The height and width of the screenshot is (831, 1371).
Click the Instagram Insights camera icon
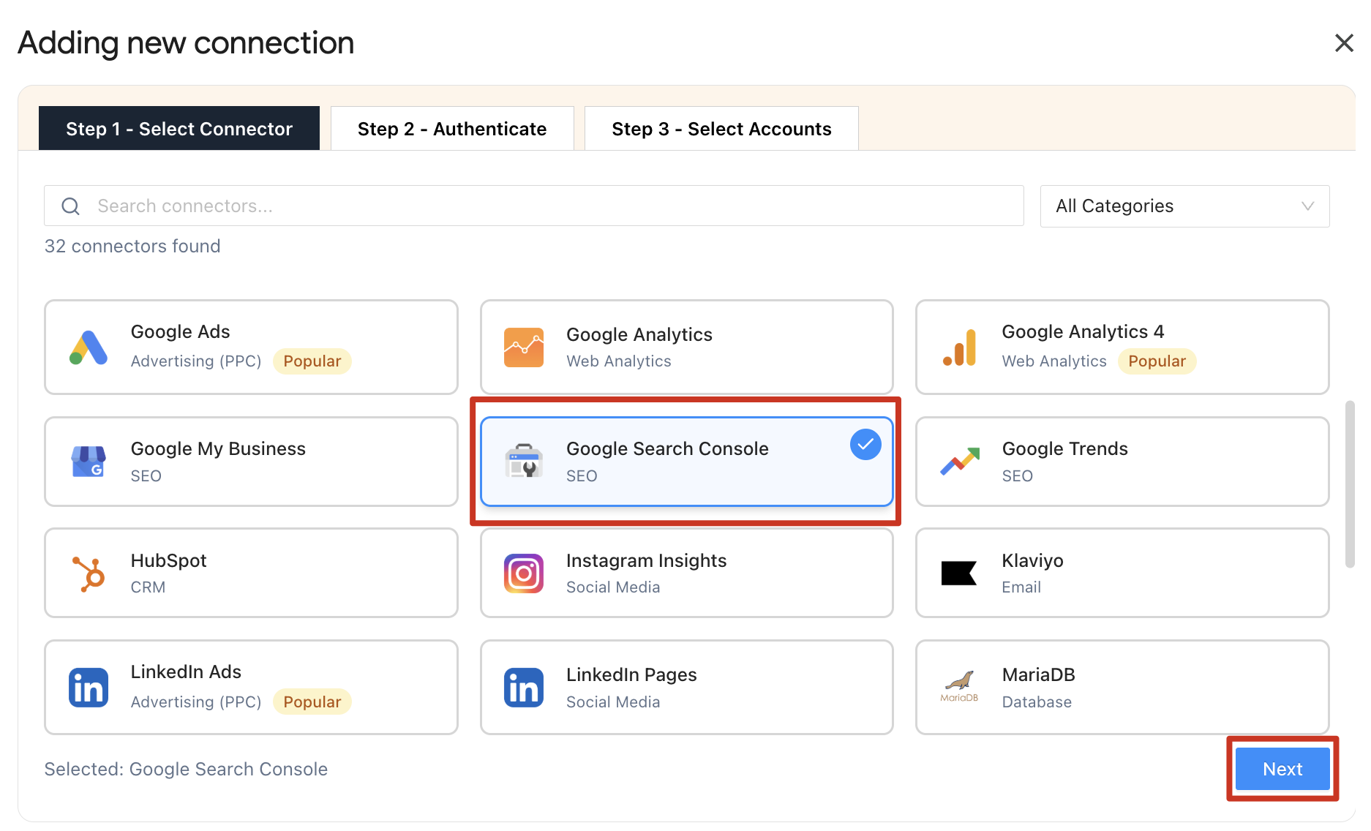523,574
